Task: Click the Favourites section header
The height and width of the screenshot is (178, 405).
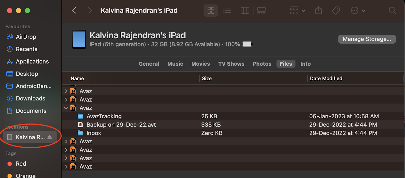Action: pos(18,27)
